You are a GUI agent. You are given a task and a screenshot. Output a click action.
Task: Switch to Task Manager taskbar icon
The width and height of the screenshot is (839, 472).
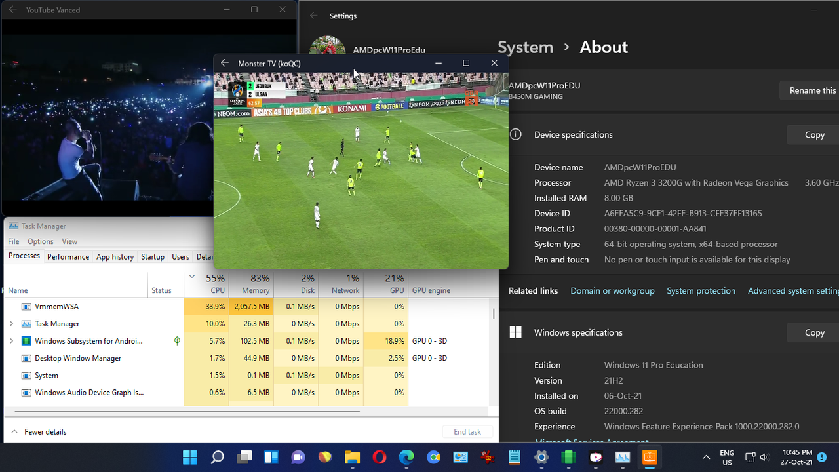click(623, 457)
